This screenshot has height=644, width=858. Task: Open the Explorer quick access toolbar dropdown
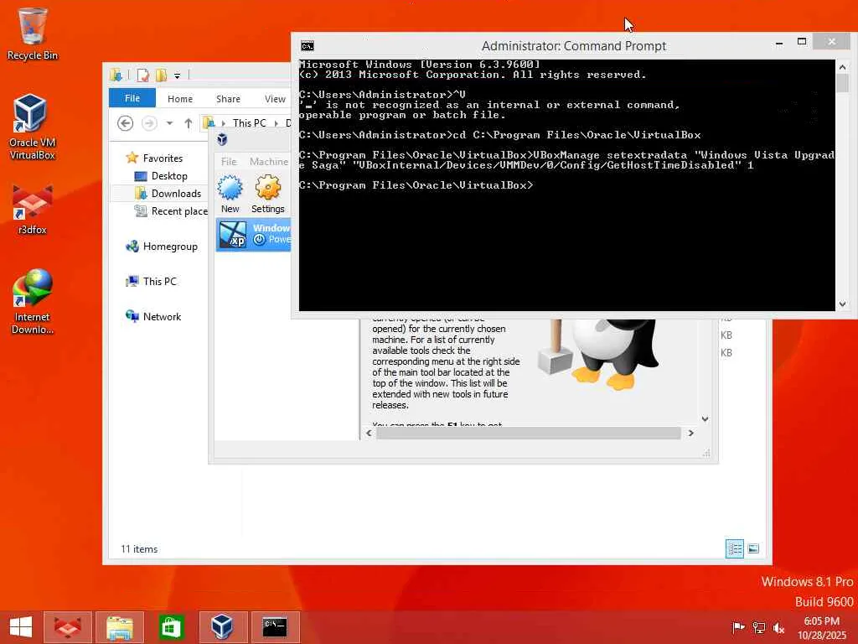pos(178,75)
